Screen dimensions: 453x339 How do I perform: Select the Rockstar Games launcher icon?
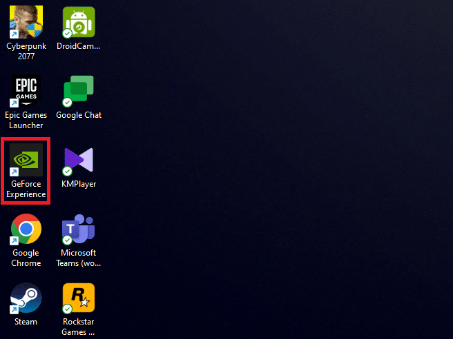(79, 298)
